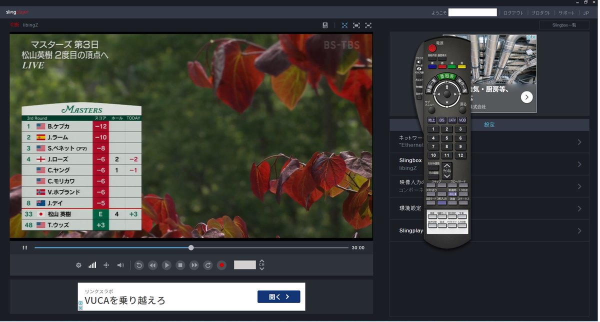Toggle the remote control display icon
600x322 pixels.
(x=325, y=25)
